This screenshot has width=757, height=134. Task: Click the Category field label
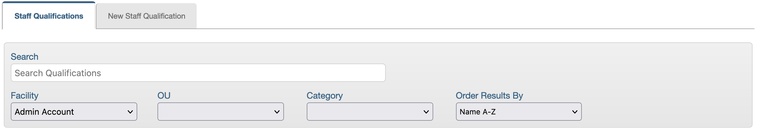tap(324, 95)
